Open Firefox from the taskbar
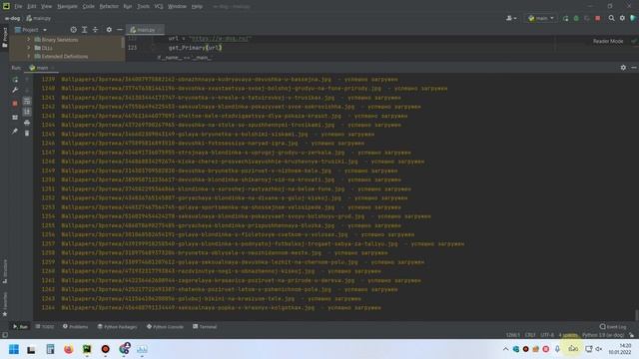 (69, 349)
